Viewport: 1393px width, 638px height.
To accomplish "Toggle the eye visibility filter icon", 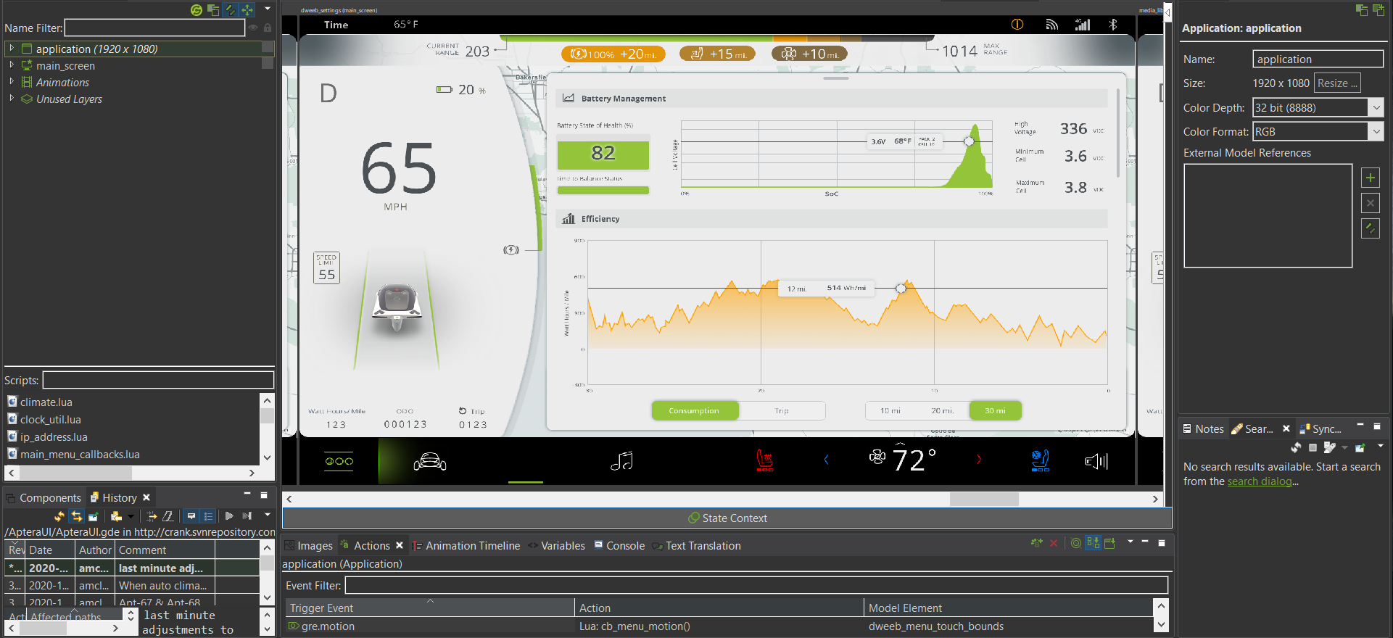I will (x=253, y=28).
